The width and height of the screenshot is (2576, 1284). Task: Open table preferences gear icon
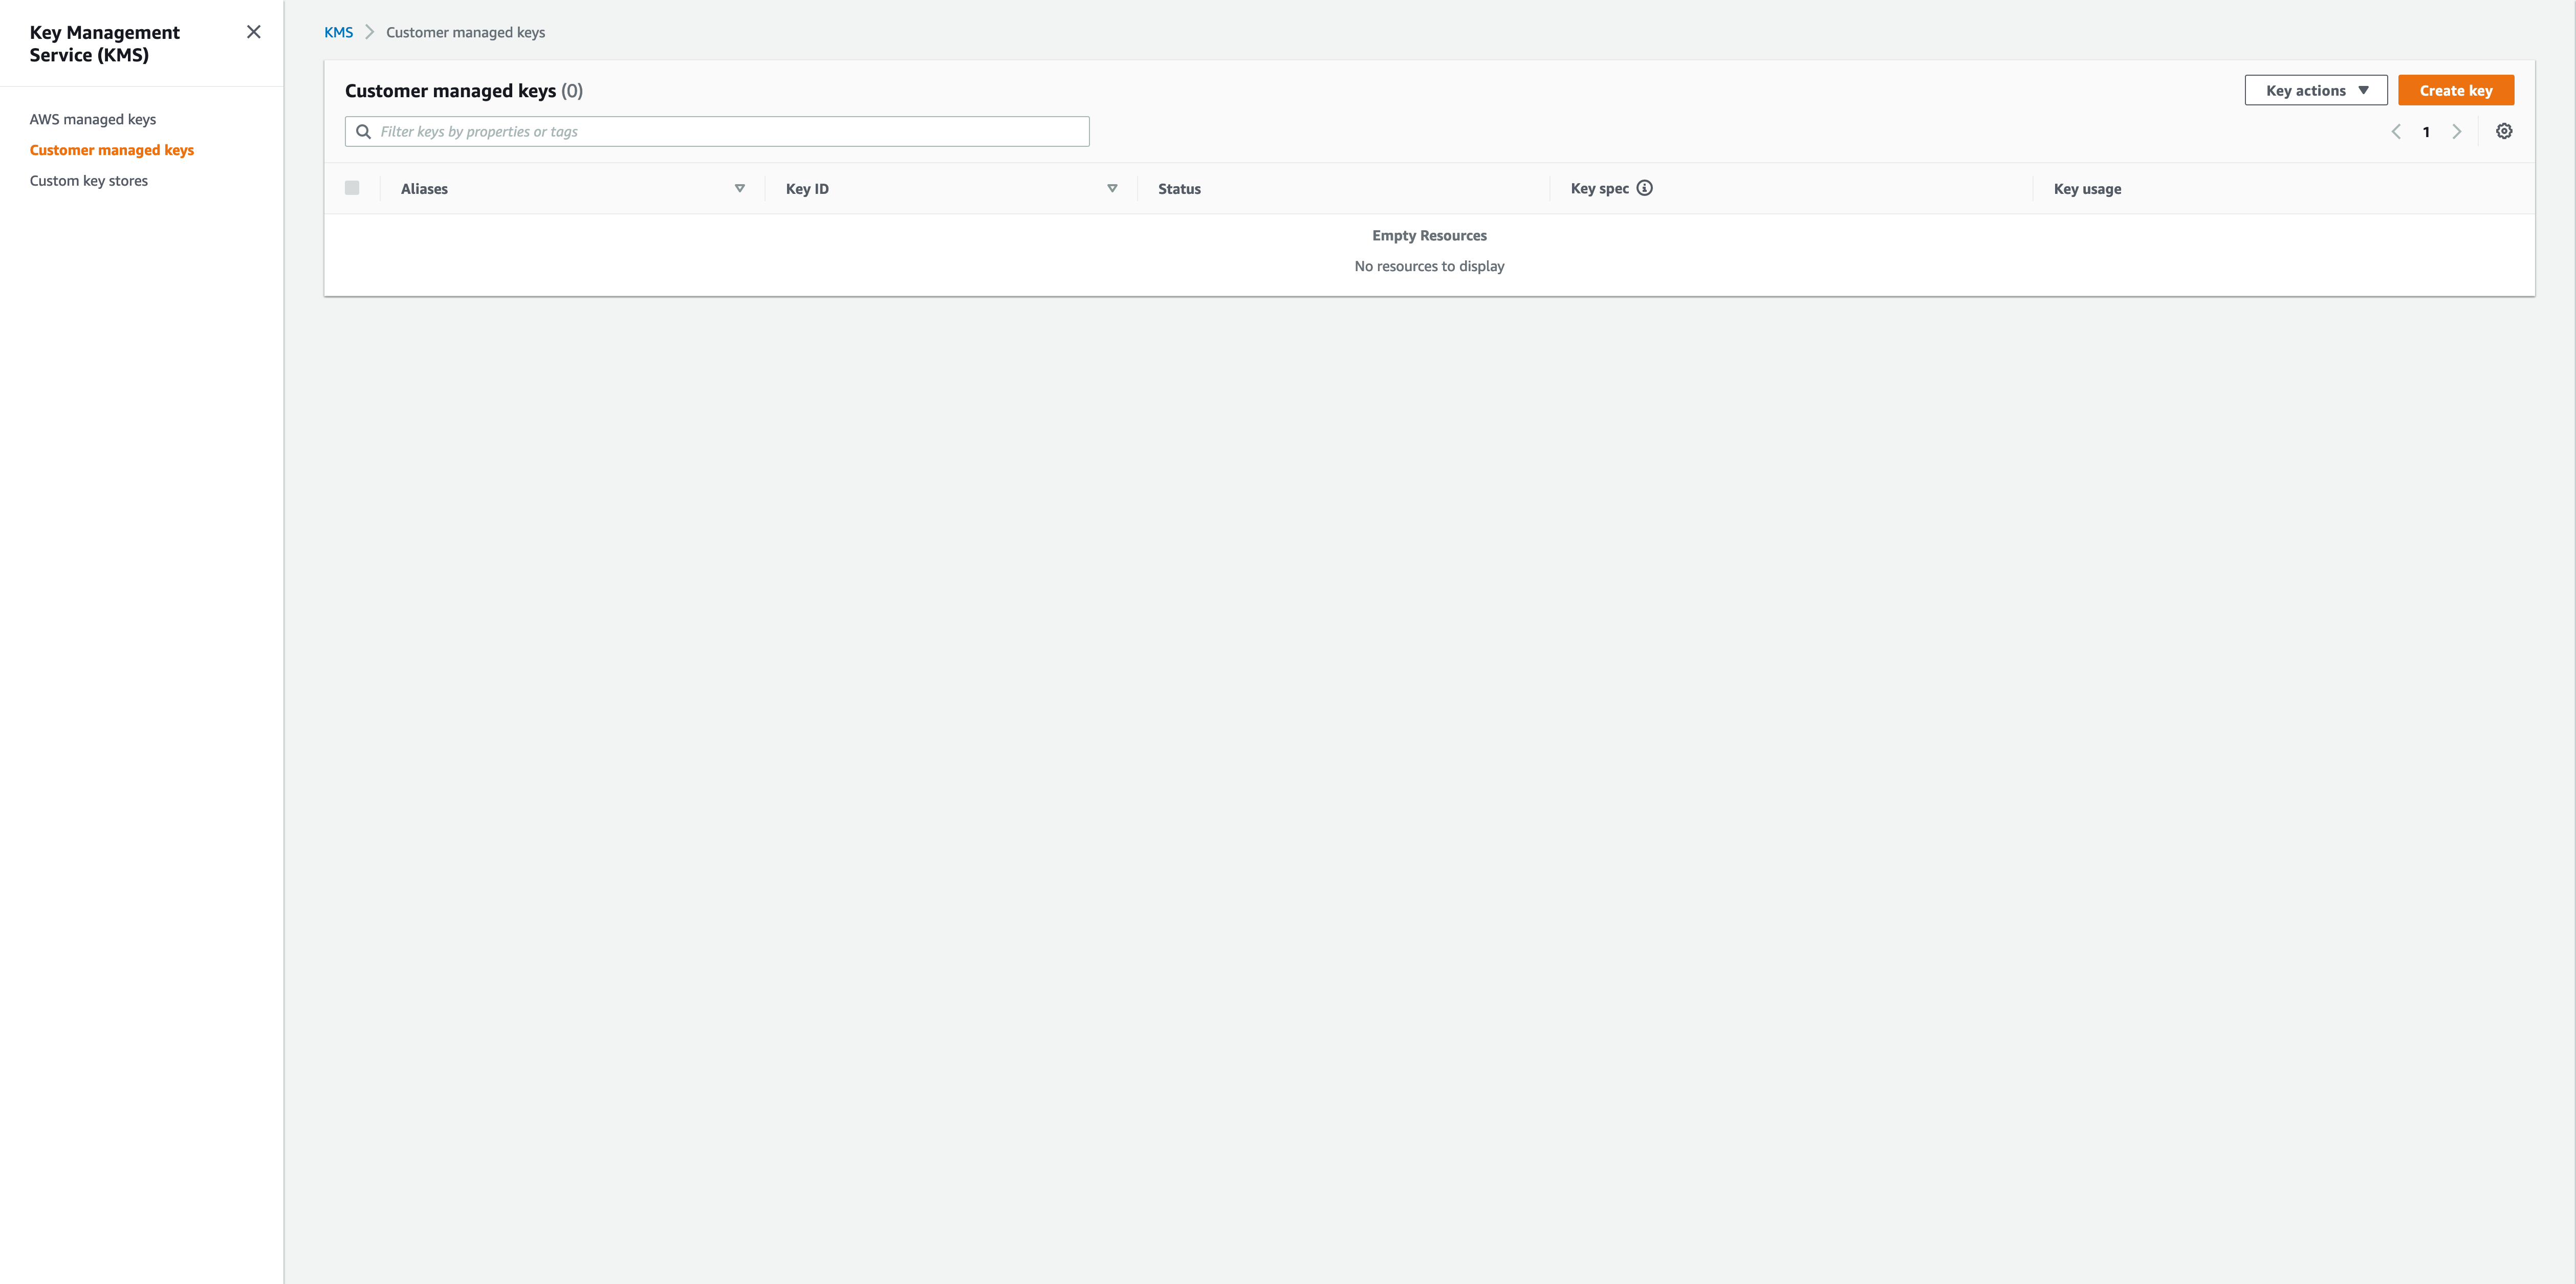[x=2504, y=131]
